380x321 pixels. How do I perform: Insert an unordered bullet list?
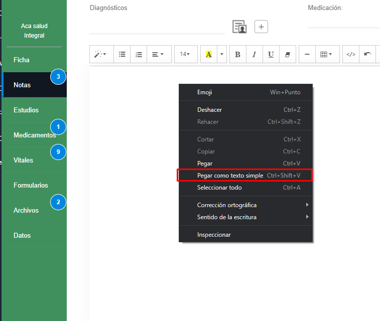[x=122, y=55]
